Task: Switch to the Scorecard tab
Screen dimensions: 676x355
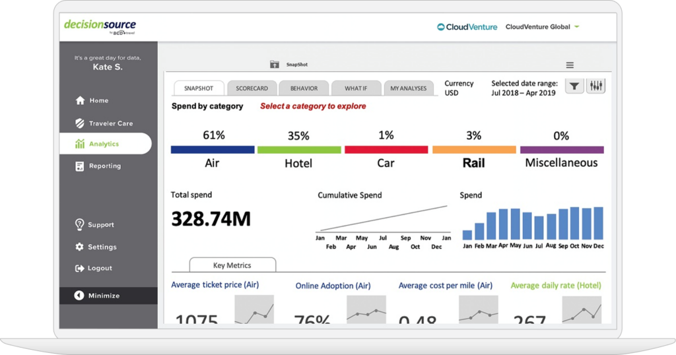Action: coord(252,88)
